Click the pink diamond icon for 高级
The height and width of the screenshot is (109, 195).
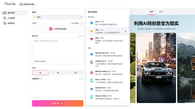(x=92, y=39)
